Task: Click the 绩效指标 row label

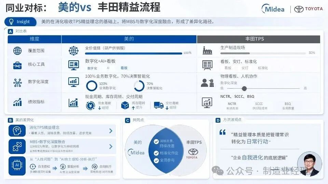Action: [x=36, y=102]
